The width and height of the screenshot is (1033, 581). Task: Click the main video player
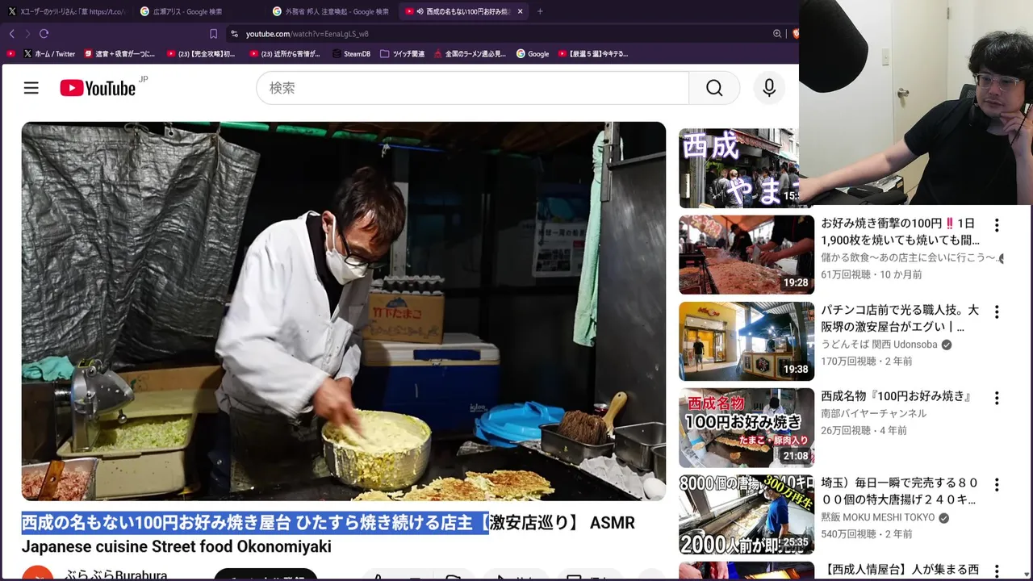344,311
